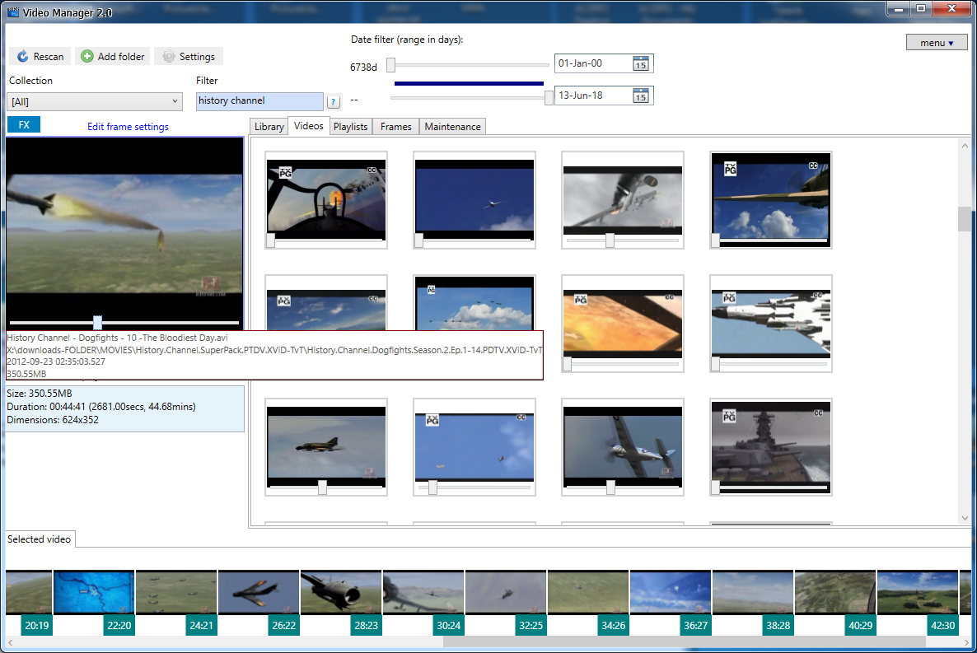Image resolution: width=977 pixels, height=653 pixels.
Task: Click the question mark help icon beside the Filter box
Action: click(x=333, y=100)
